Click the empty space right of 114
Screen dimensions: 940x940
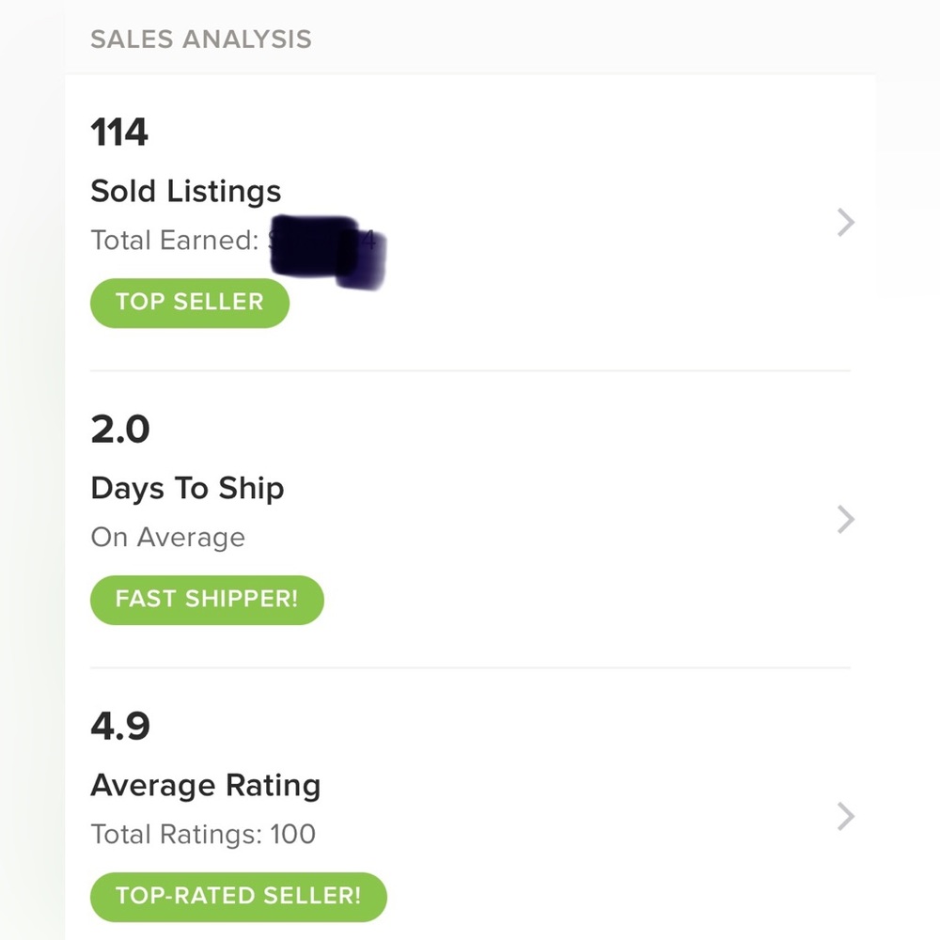point(470,133)
